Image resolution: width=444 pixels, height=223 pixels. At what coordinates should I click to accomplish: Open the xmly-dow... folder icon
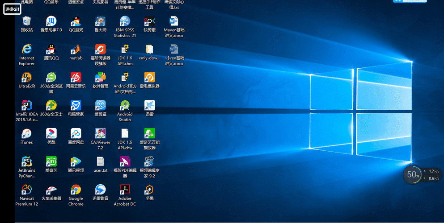[x=149, y=49]
